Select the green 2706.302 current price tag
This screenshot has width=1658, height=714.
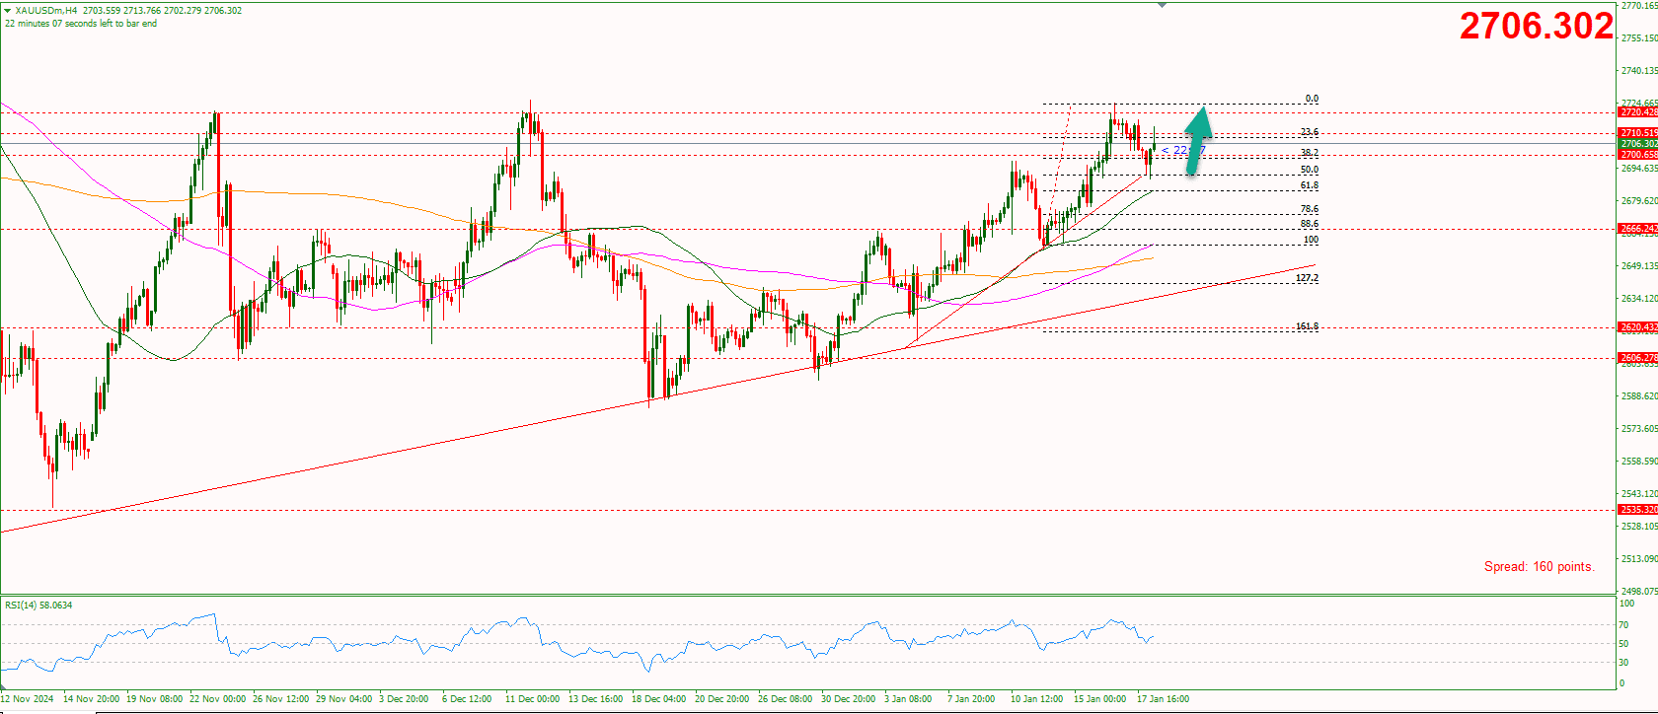[1638, 144]
